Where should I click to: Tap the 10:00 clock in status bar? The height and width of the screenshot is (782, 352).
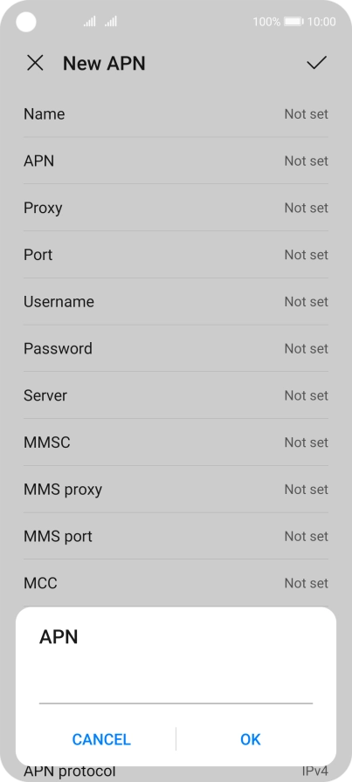tap(321, 22)
